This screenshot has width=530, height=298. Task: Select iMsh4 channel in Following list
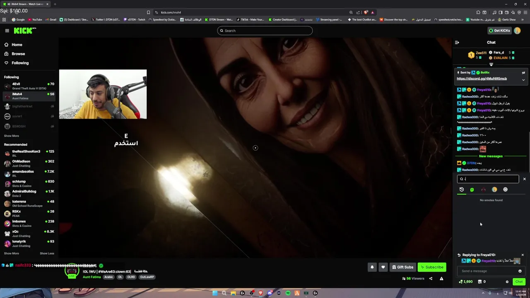[29, 96]
